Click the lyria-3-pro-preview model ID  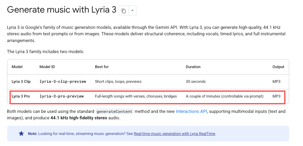[61, 96]
